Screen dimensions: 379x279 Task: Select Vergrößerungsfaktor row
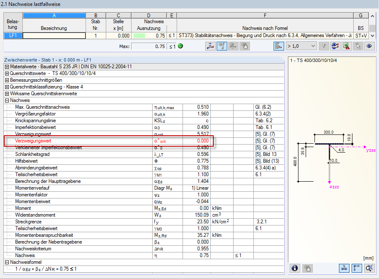click(144, 114)
